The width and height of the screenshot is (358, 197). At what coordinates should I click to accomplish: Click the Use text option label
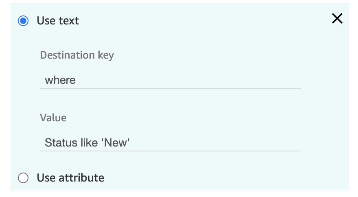pyautogui.click(x=58, y=21)
